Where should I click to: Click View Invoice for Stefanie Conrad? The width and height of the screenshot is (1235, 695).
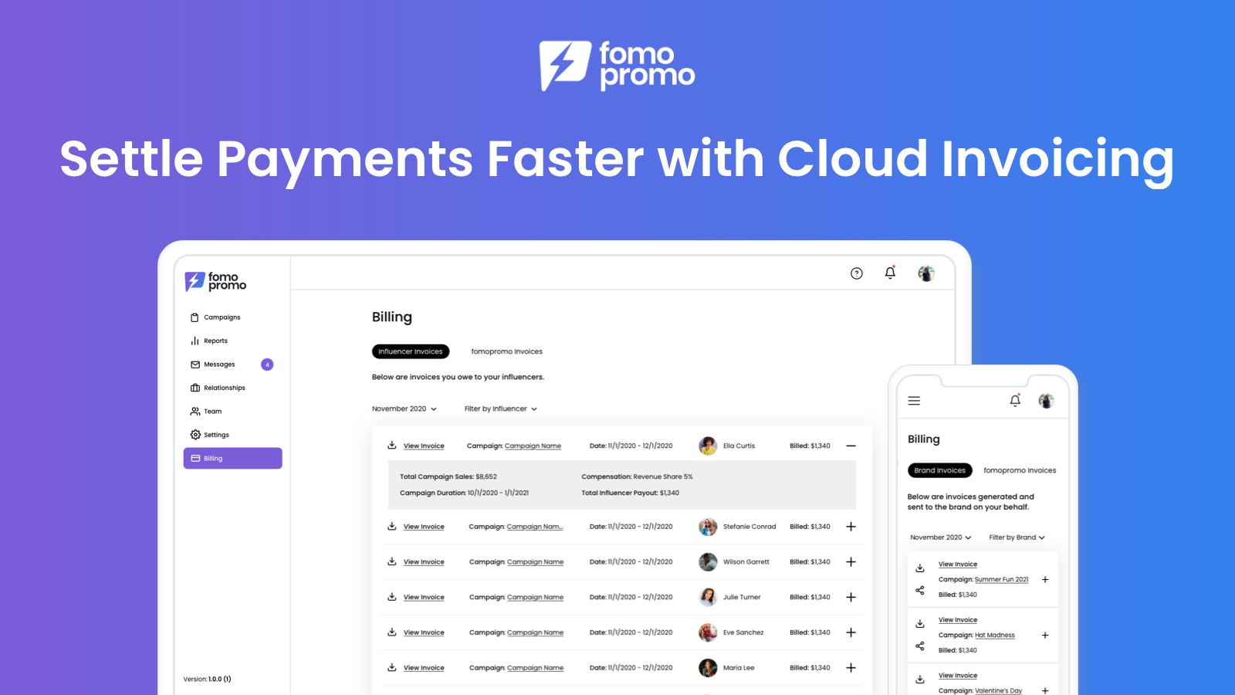point(424,527)
